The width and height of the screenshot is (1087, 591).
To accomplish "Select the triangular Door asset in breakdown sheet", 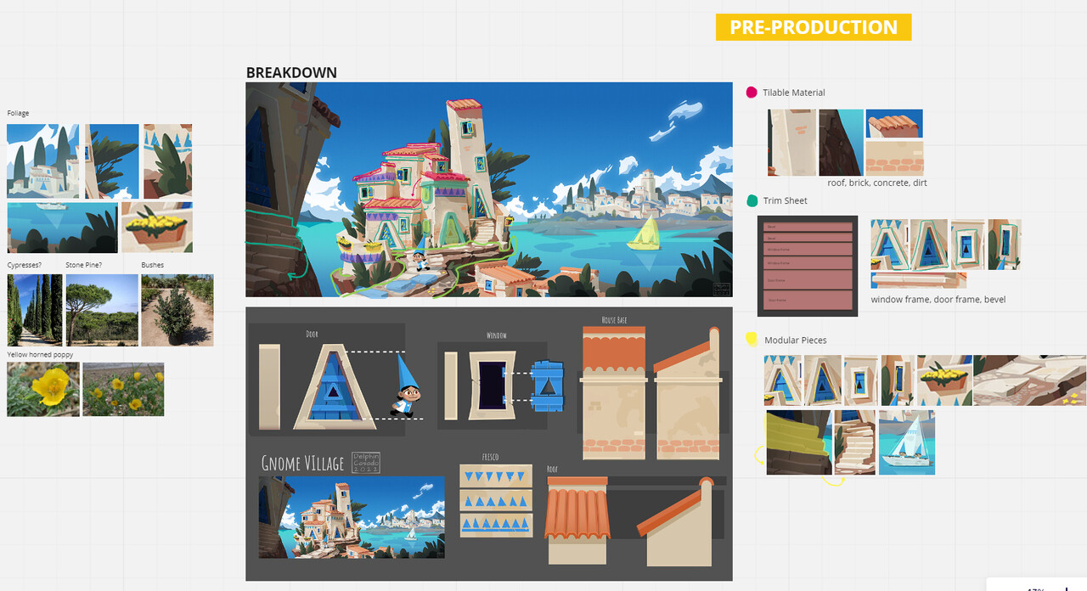I will (x=333, y=387).
